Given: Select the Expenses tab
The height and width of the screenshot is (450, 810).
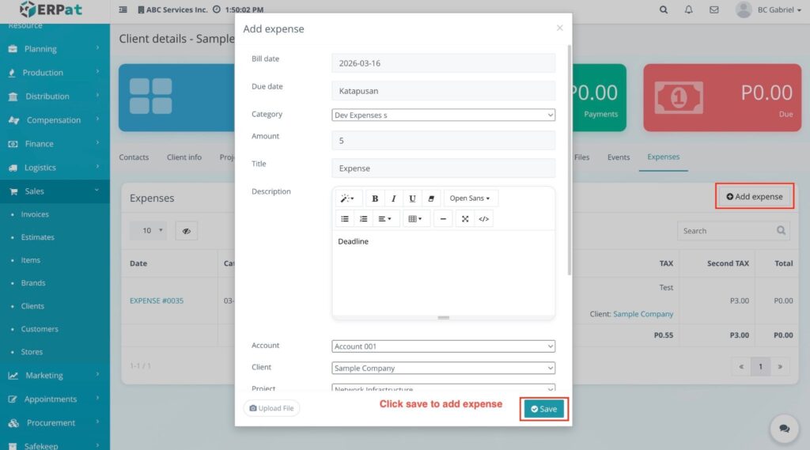Looking at the screenshot, I should (664, 157).
